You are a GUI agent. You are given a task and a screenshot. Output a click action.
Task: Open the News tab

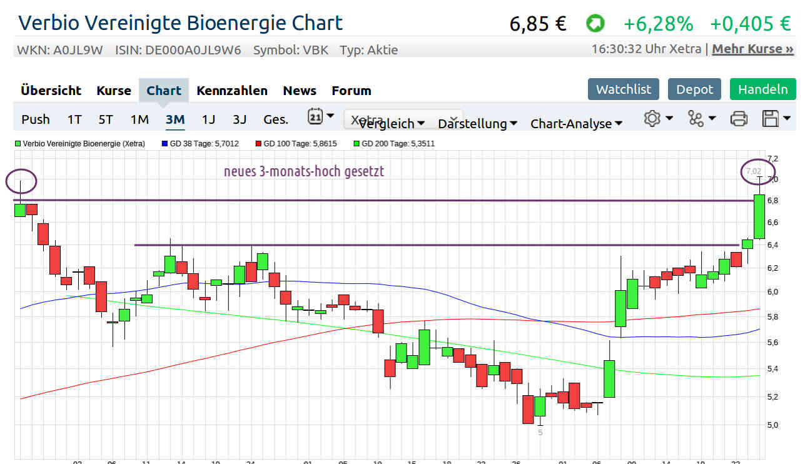click(x=300, y=91)
